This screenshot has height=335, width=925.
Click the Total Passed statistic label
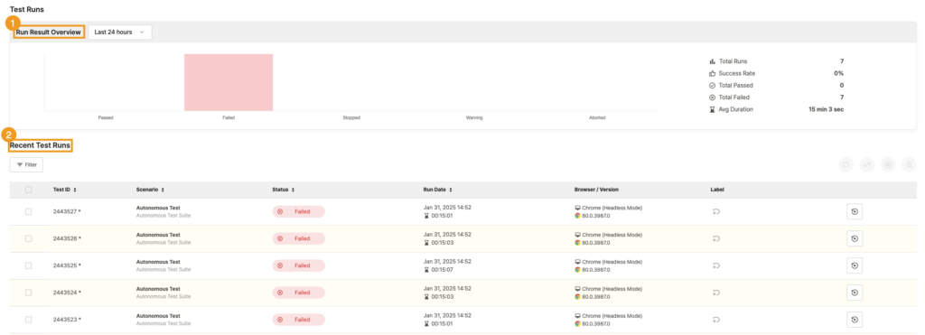point(735,85)
